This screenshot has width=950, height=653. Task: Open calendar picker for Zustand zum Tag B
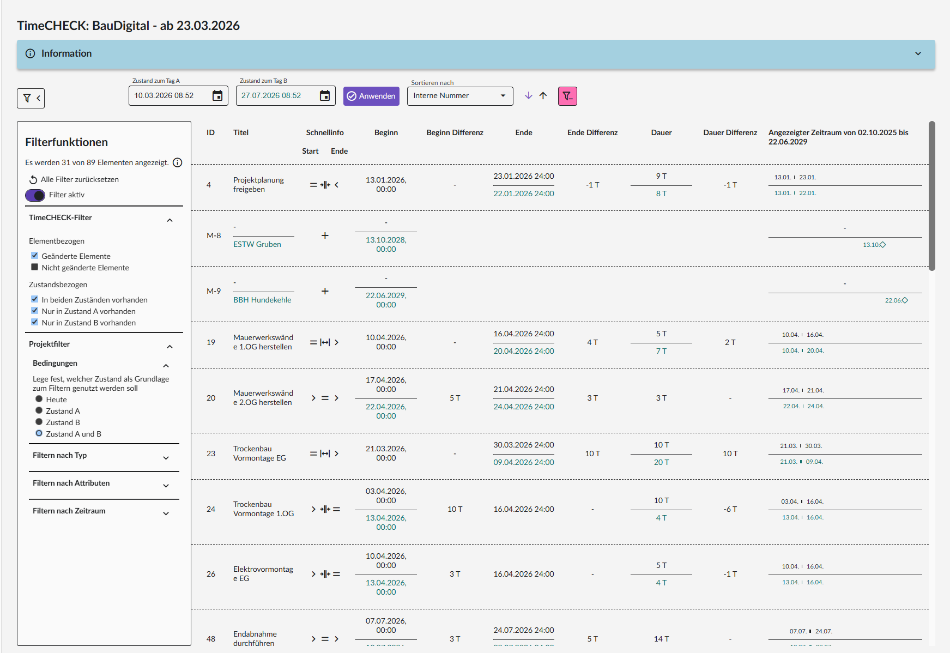pyautogui.click(x=324, y=96)
